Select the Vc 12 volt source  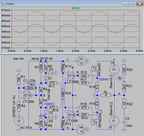tap(81, 61)
